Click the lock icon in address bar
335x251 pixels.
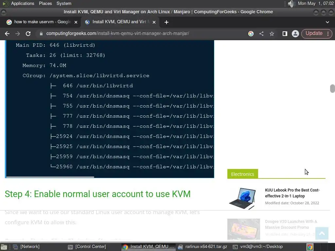tap(41, 34)
